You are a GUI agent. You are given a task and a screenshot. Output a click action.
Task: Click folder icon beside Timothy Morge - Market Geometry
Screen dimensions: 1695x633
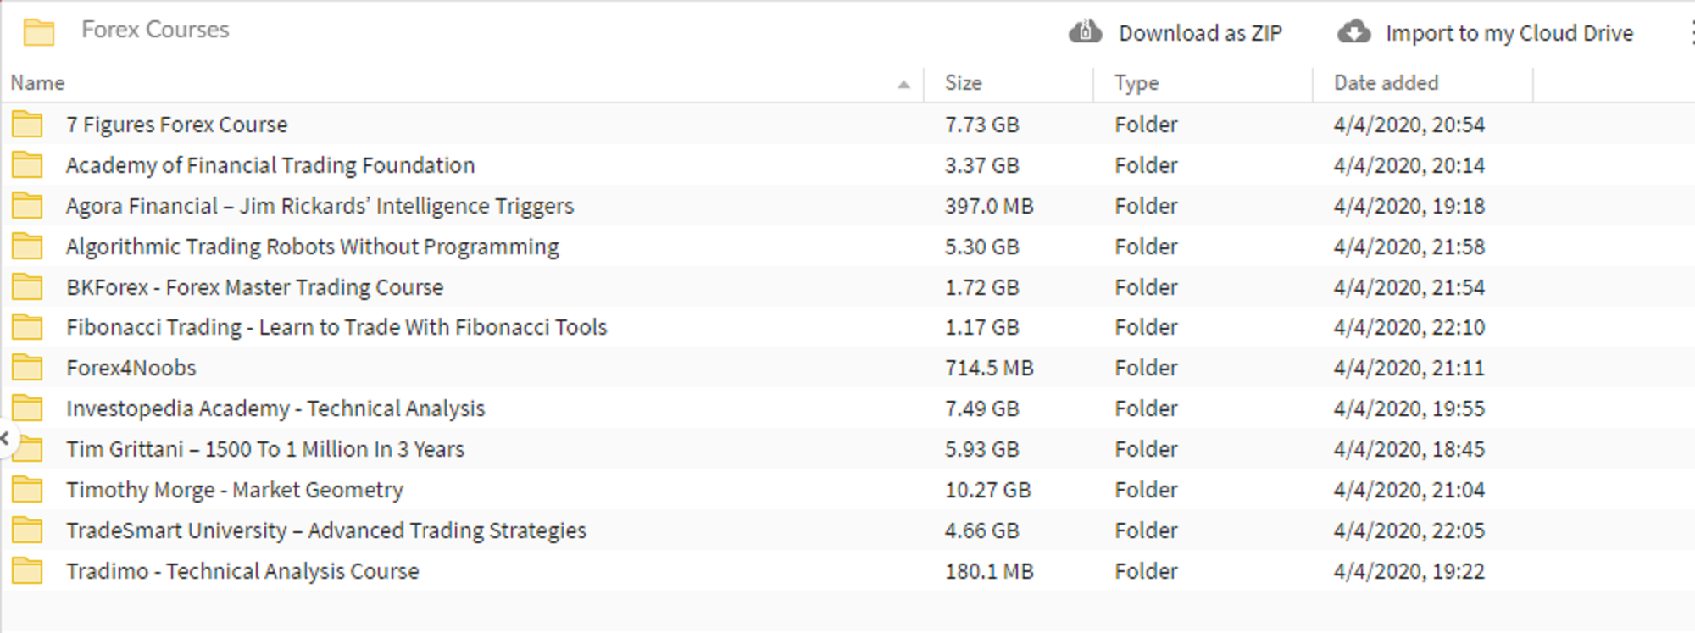click(x=27, y=490)
